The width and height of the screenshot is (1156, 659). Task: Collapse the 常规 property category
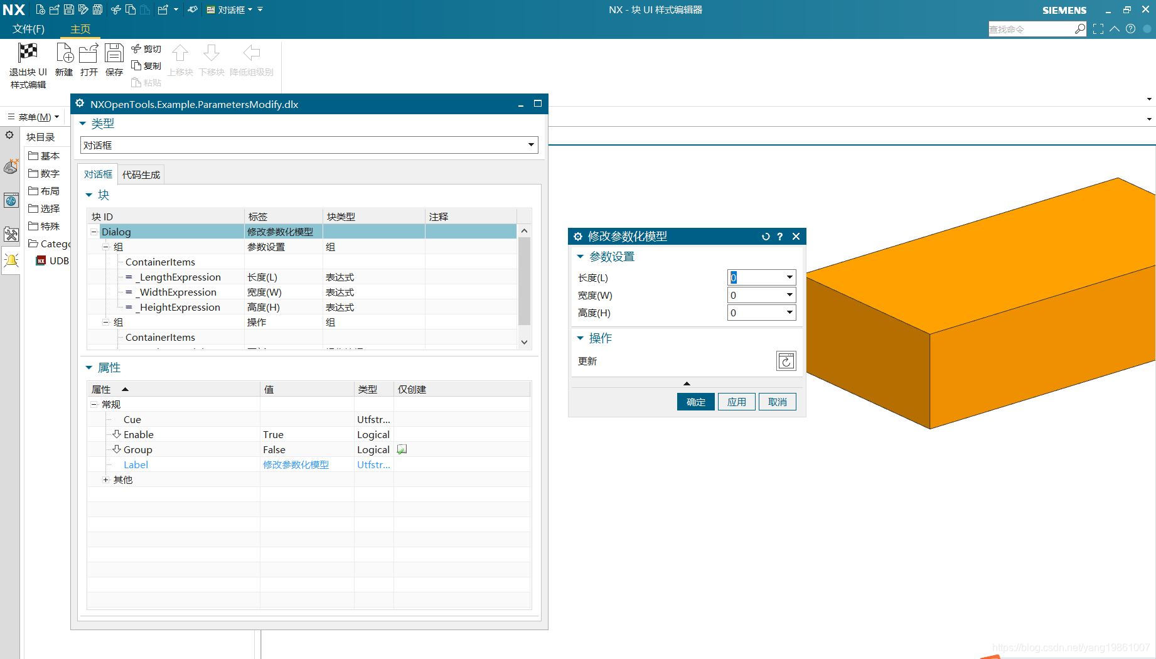(x=94, y=404)
